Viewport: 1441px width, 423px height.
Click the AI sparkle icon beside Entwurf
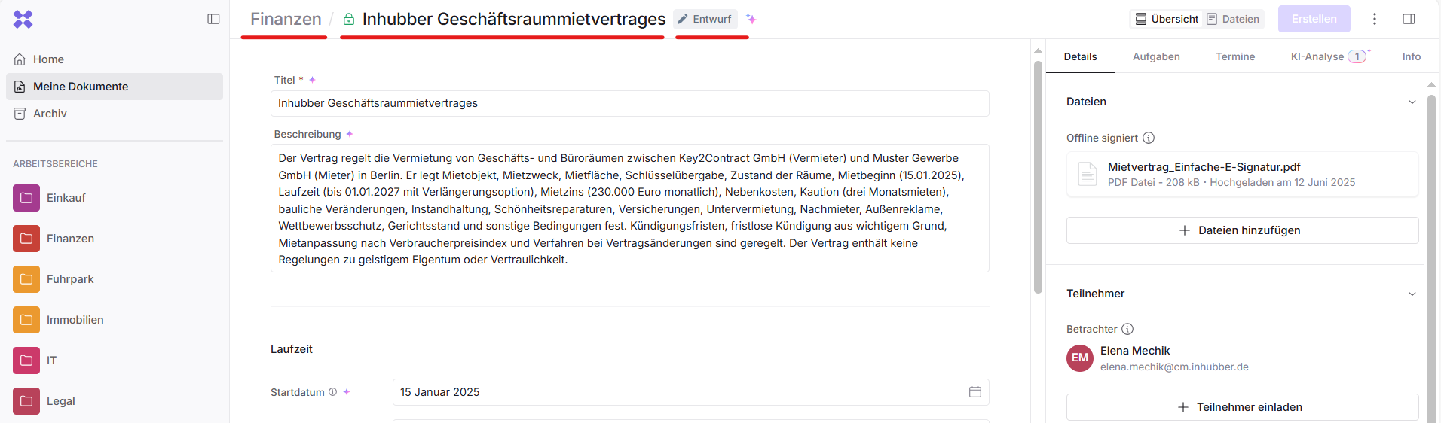click(751, 19)
